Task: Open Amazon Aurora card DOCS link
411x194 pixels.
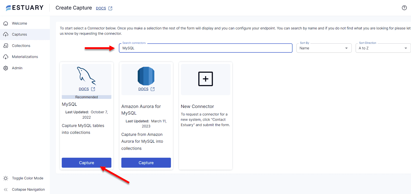Action: point(143,89)
